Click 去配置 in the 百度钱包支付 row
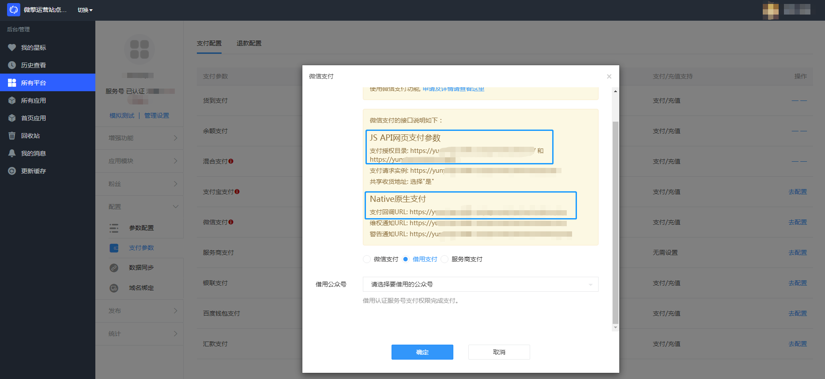The height and width of the screenshot is (379, 825). click(x=798, y=313)
